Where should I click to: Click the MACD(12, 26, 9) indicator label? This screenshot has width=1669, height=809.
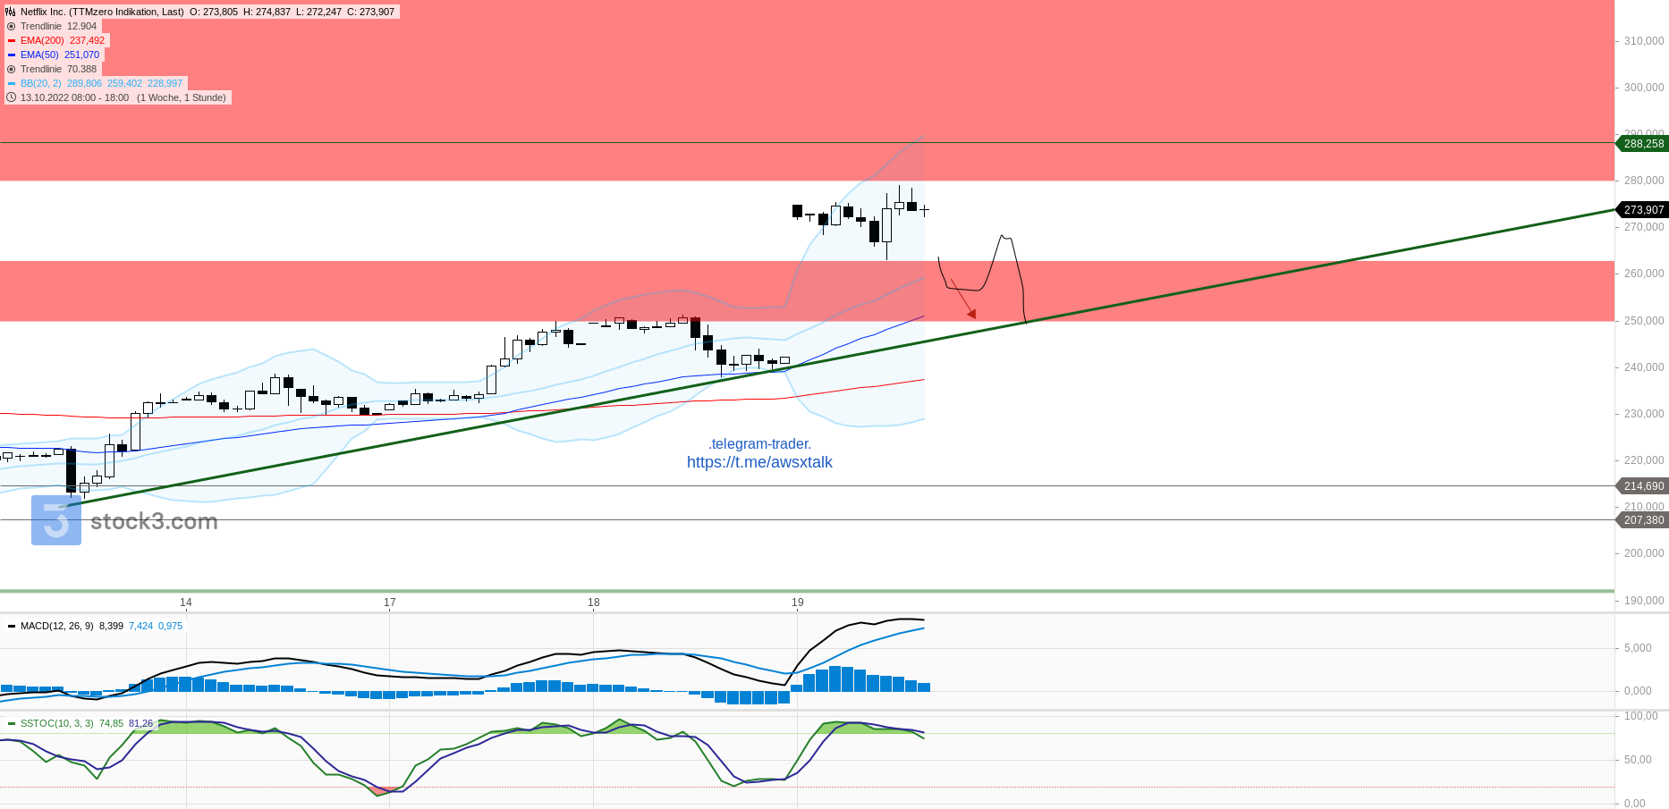(57, 626)
